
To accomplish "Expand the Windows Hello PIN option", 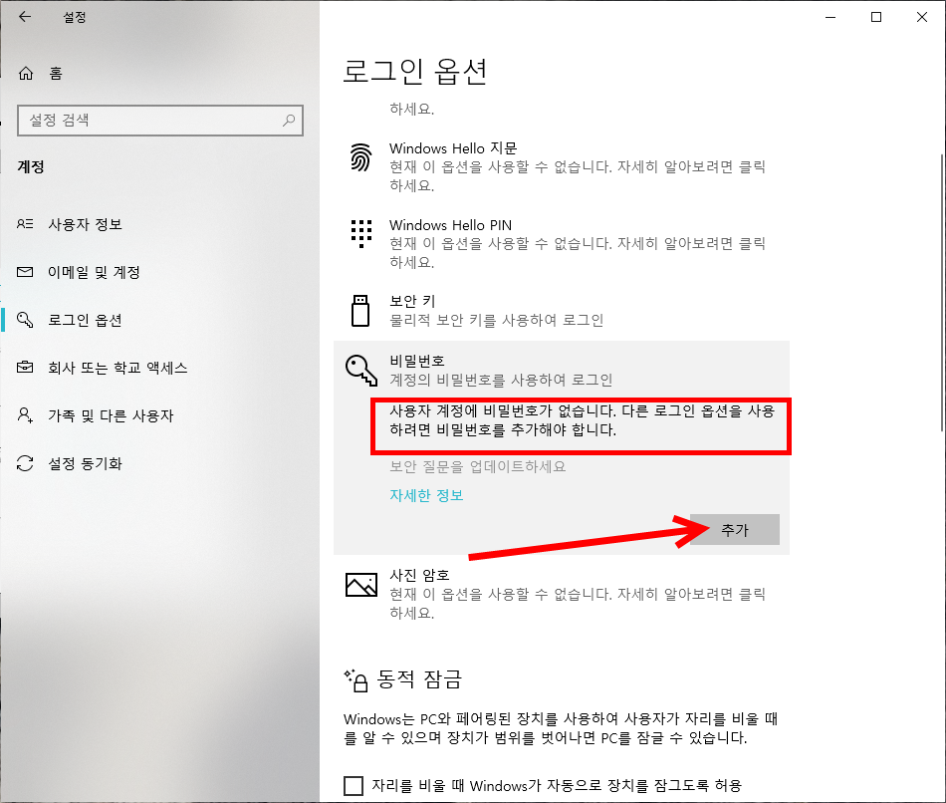I will (561, 243).
